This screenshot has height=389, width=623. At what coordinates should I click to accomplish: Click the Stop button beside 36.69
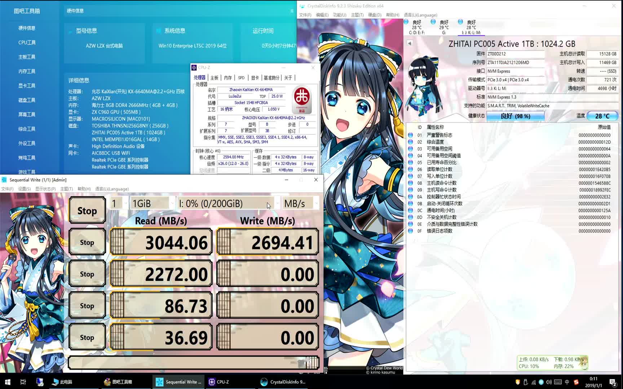[x=87, y=337]
